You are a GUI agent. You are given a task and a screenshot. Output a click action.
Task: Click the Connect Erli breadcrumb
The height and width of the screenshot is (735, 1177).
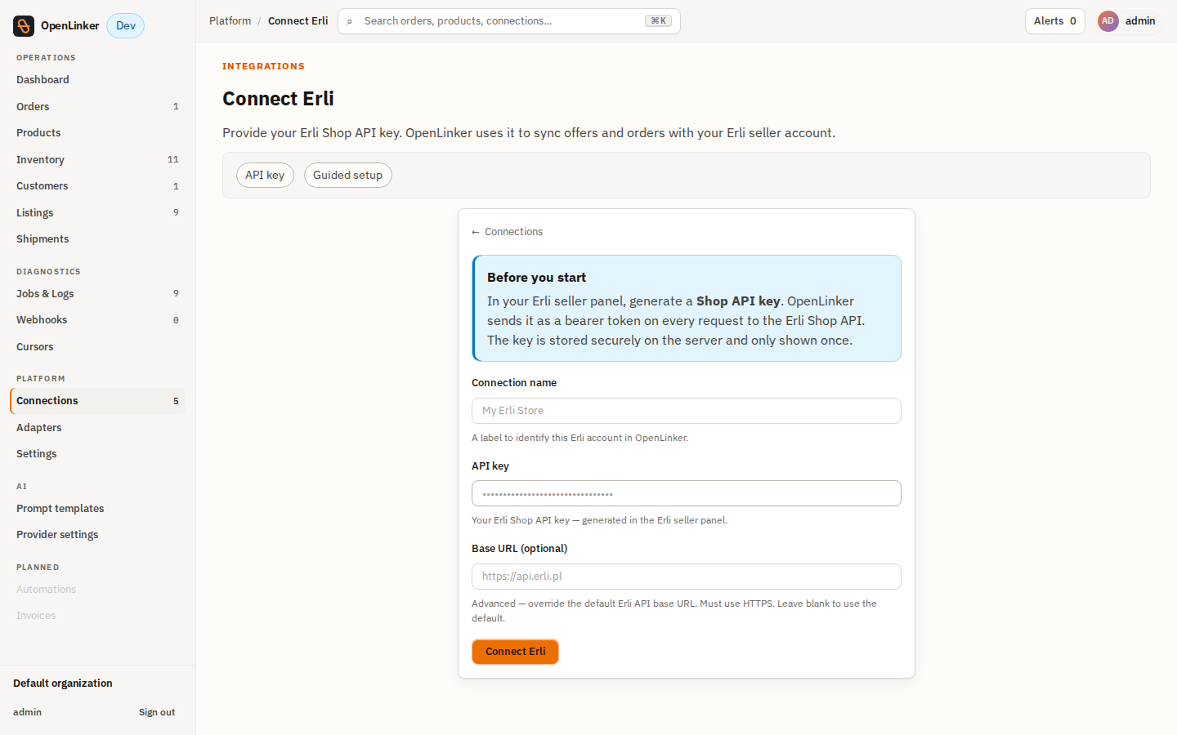[298, 21]
